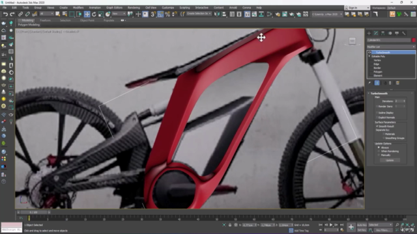Toggle TurboSmooth modifier visibility eye
The image size is (417, 234).
pos(369,53)
